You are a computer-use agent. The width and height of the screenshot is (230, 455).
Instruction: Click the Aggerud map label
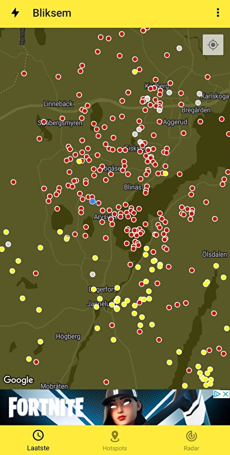[x=175, y=122]
